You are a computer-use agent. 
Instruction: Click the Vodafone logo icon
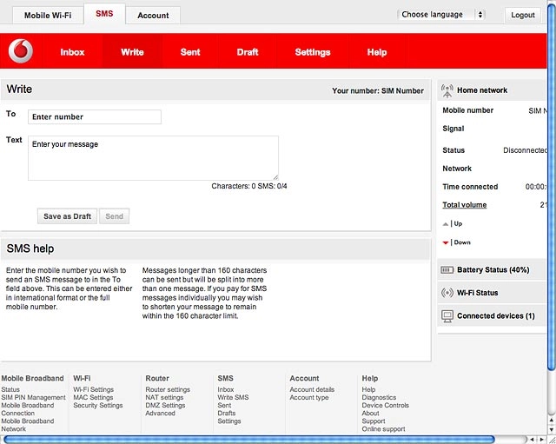pos(21,51)
